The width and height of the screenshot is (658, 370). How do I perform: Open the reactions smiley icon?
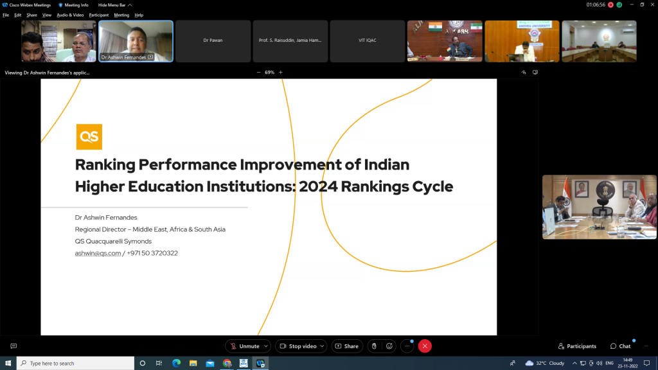coord(389,346)
